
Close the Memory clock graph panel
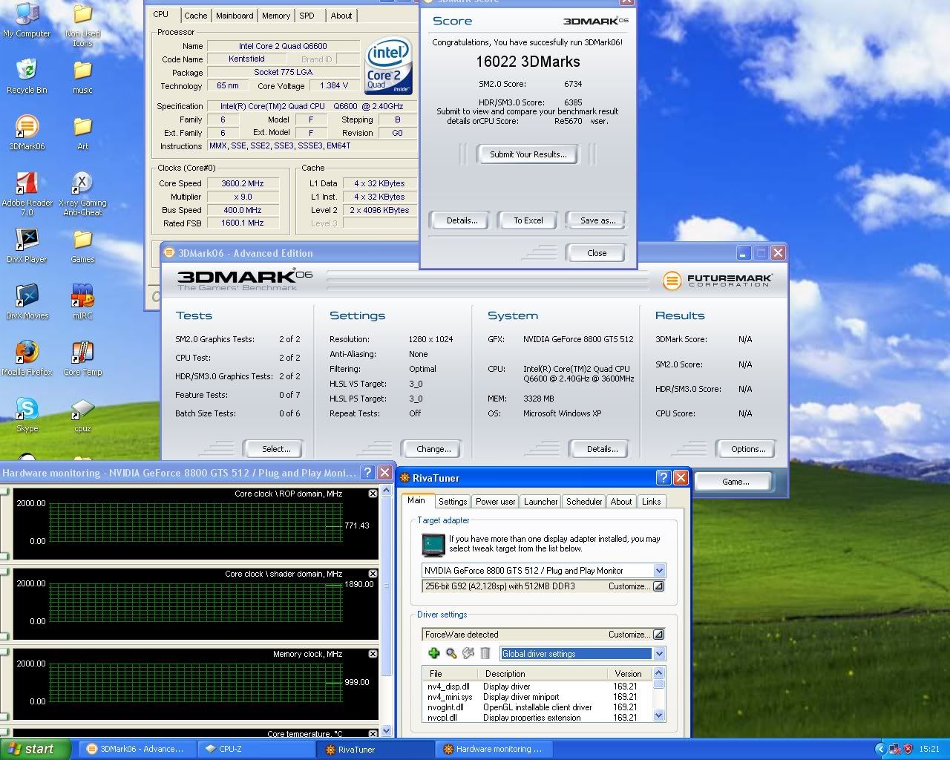[x=373, y=654]
